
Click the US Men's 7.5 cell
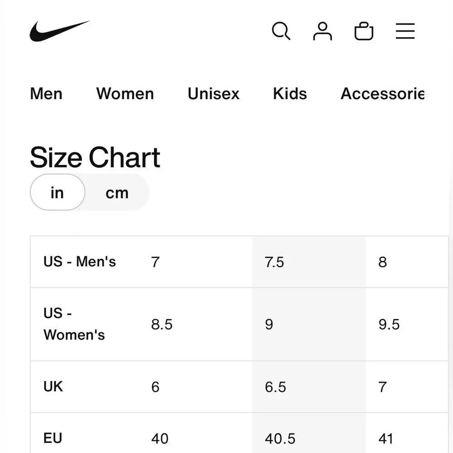pos(275,262)
